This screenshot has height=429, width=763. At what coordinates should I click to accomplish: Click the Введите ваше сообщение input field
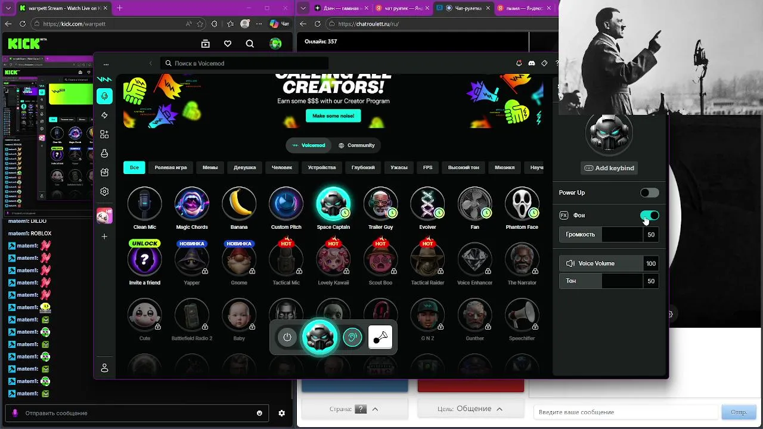[626, 412]
